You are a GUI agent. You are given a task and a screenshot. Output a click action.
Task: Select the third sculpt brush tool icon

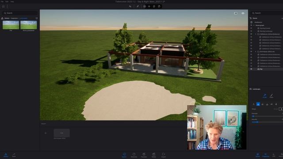(263, 104)
